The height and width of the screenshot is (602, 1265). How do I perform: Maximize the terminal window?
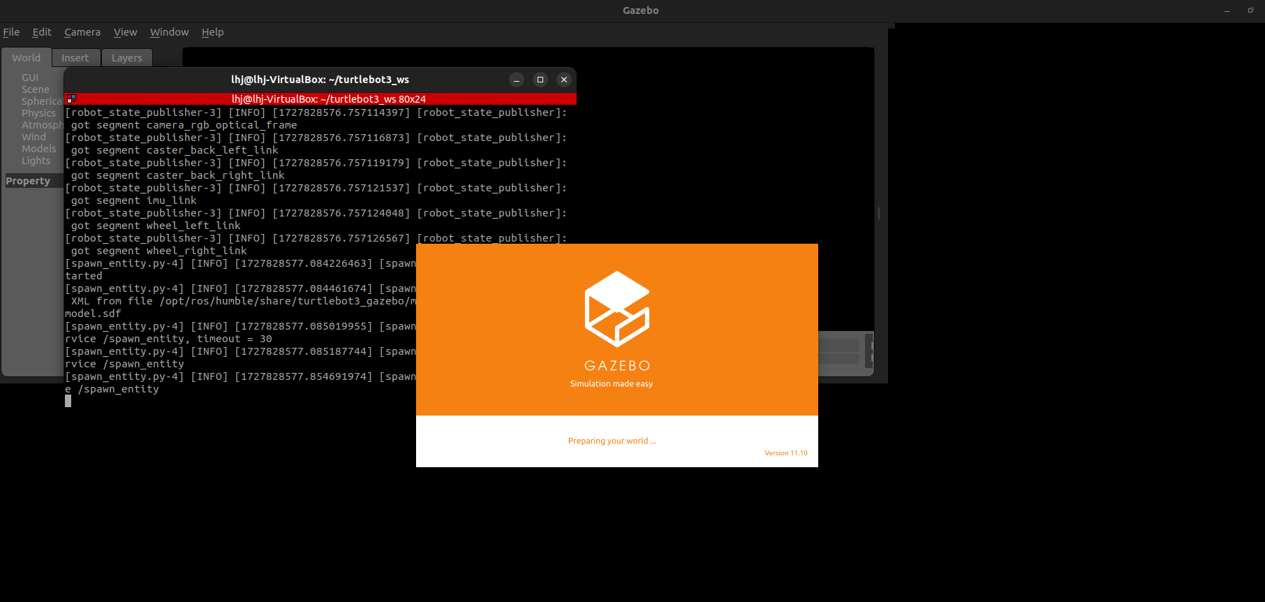(x=540, y=80)
